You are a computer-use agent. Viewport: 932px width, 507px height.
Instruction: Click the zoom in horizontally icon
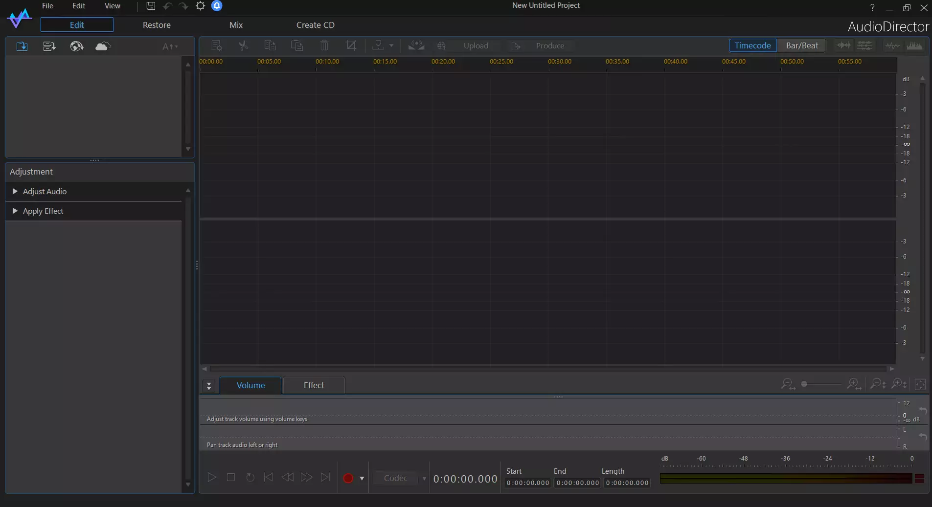tap(854, 384)
